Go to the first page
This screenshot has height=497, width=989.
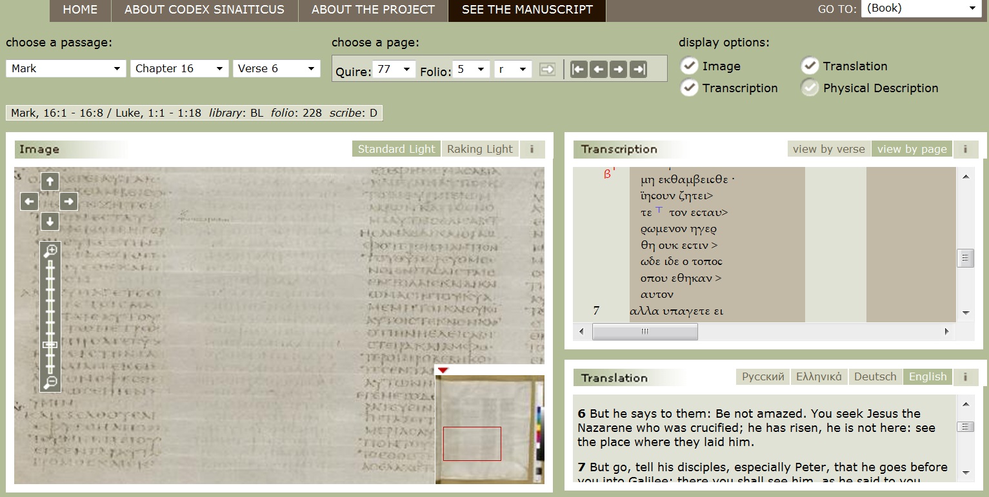point(579,69)
